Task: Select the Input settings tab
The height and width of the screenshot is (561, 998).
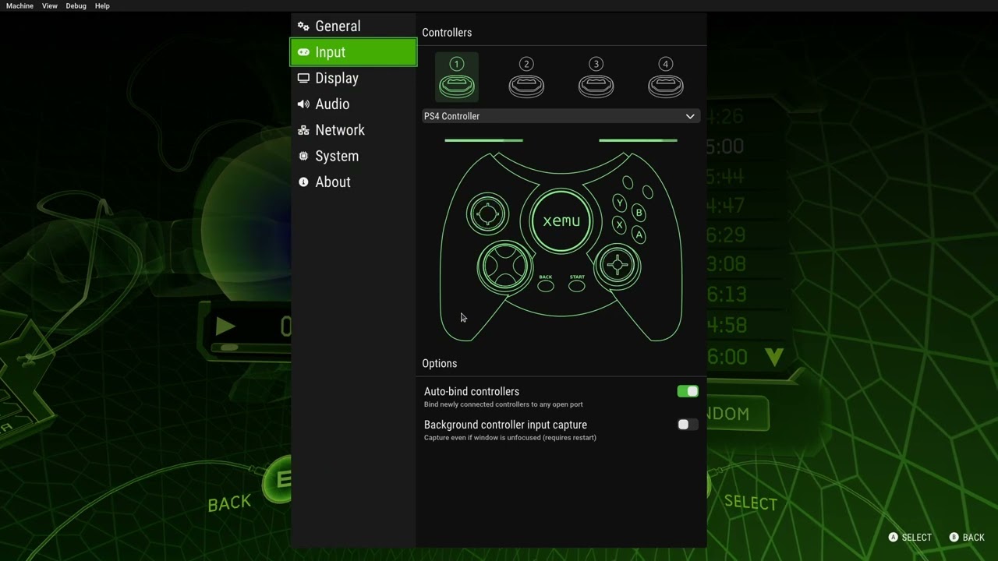Action: pos(353,52)
